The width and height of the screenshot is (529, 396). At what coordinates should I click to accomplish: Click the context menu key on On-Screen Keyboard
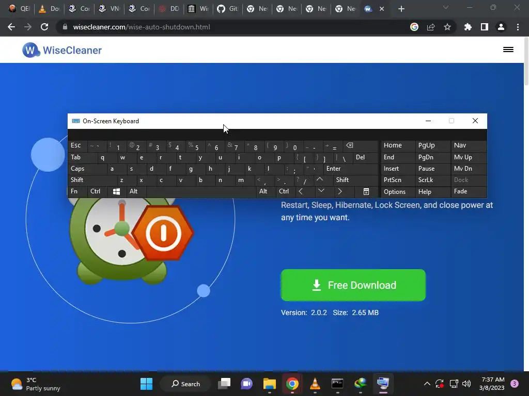point(366,191)
